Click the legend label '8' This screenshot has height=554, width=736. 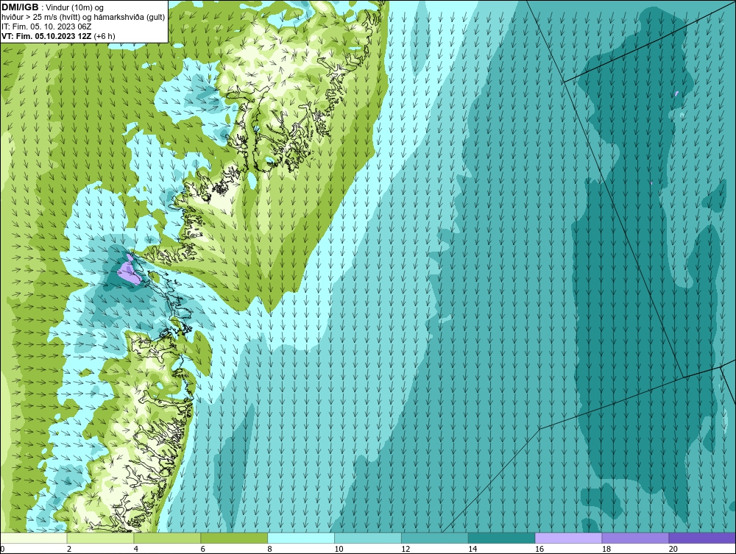pyautogui.click(x=270, y=549)
